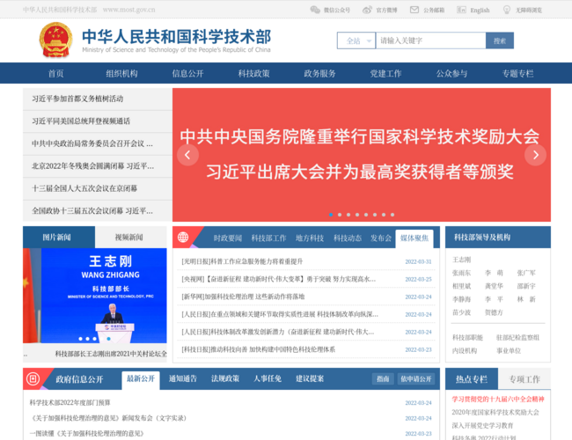Switch to 建议提案 tab
Viewport: 572px width, 440px height.
pyautogui.click(x=310, y=378)
